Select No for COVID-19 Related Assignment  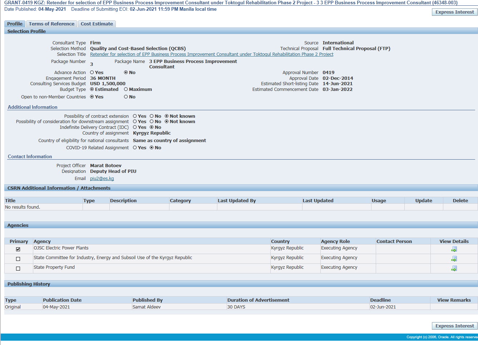click(x=152, y=147)
